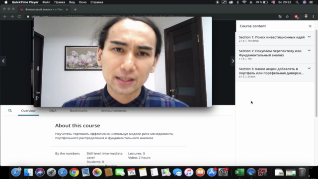Open the Справка menu
Image resolution: width=318 pixels, height=179 pixels.
click(x=96, y=2)
